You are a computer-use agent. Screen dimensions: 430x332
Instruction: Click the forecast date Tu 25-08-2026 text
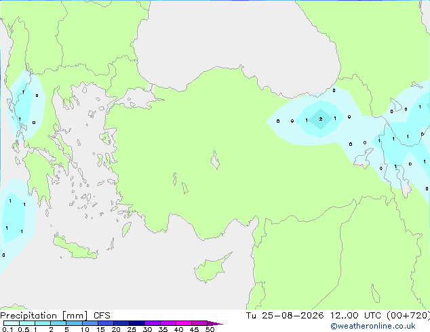coord(285,316)
